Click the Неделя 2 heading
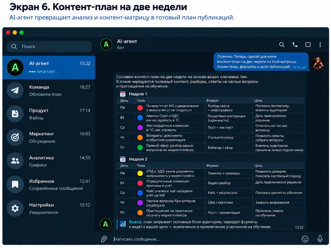 (x=138, y=159)
